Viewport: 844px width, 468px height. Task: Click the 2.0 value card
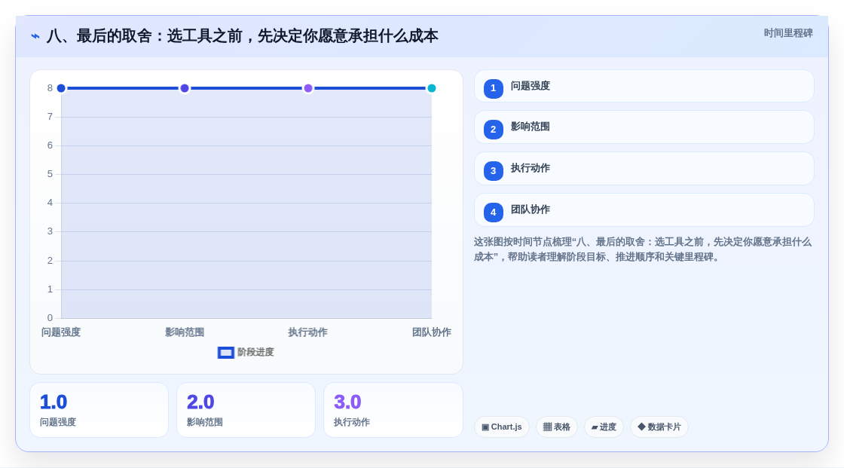coord(246,410)
